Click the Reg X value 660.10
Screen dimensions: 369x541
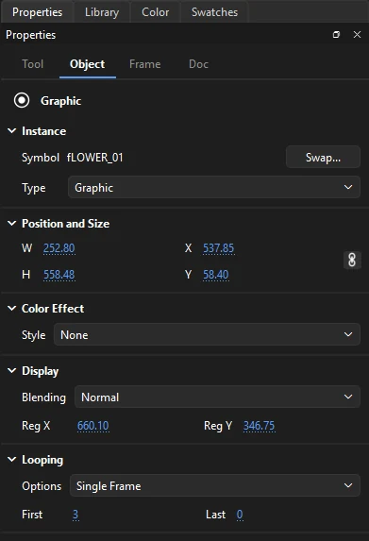[x=93, y=426]
